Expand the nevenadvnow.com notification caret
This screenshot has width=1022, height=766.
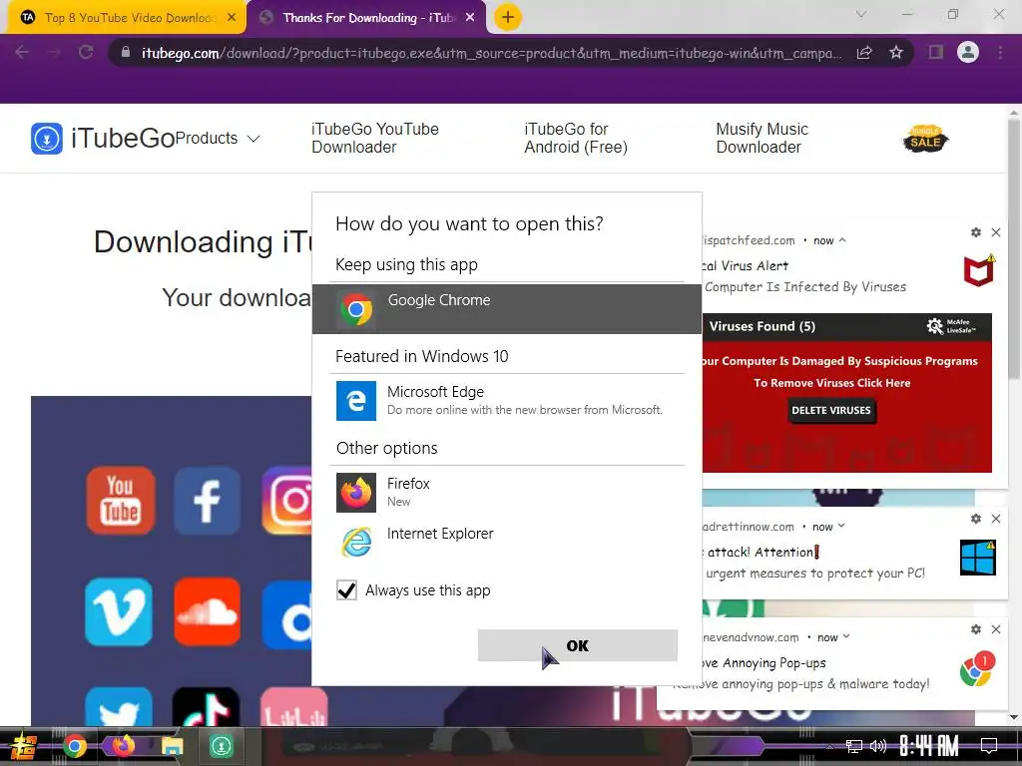click(846, 636)
